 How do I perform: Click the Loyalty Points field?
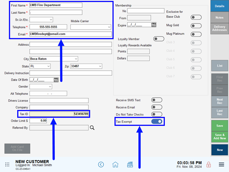tap(138, 51)
